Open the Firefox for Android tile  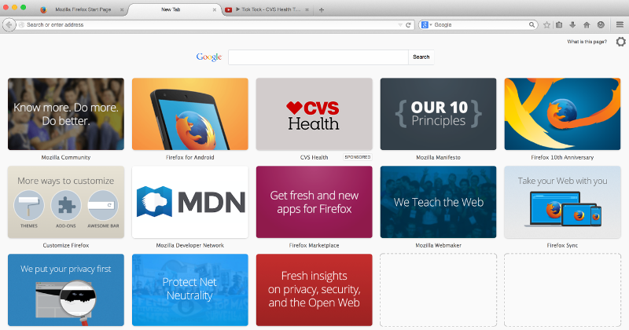tap(190, 114)
